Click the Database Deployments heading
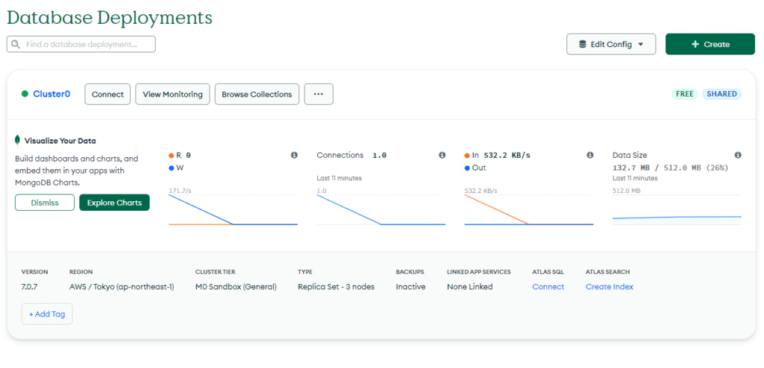The width and height of the screenshot is (764, 368). coord(110,17)
